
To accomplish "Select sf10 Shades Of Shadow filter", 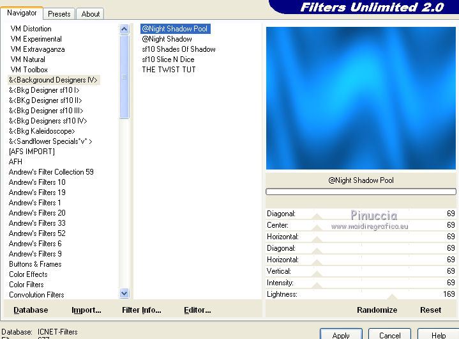I will coord(179,49).
